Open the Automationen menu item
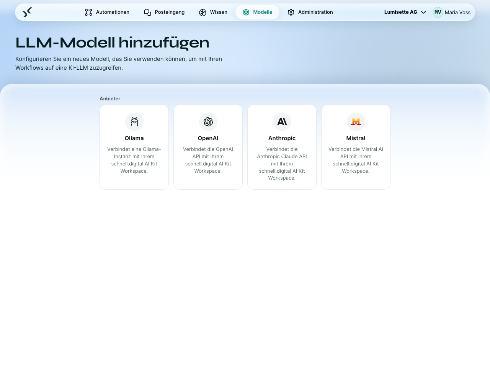 click(x=107, y=12)
